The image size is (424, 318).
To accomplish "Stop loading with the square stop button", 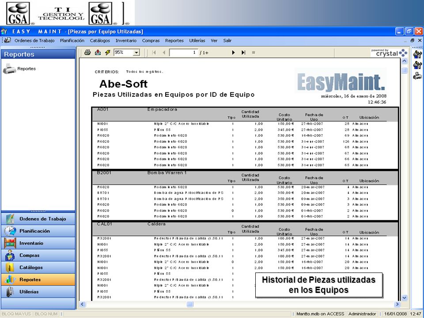I will tap(254, 53).
